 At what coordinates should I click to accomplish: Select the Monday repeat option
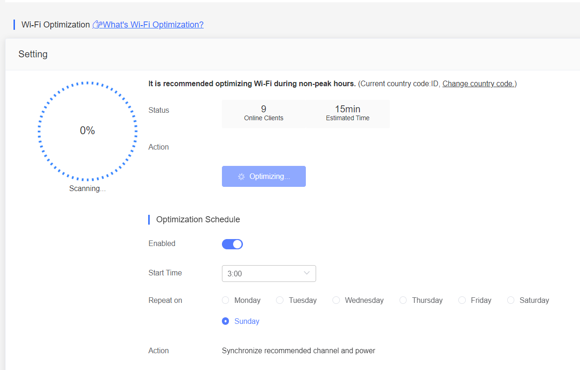226,301
